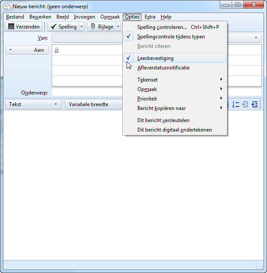Screen dimensions: 267x273
Task: Expand Bericht kopiëren naar submenu
Action: [175, 108]
